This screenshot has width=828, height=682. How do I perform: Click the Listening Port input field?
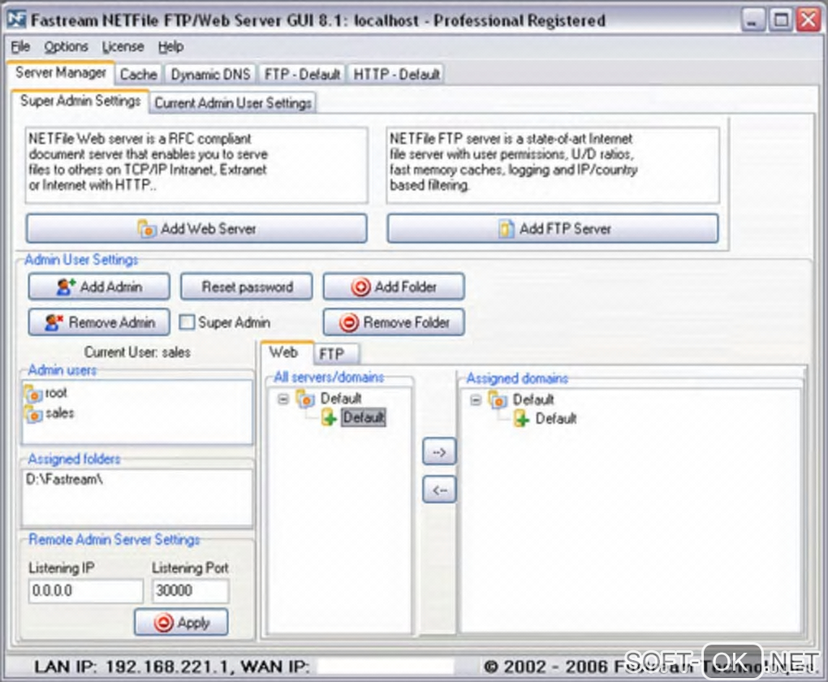pos(191,590)
